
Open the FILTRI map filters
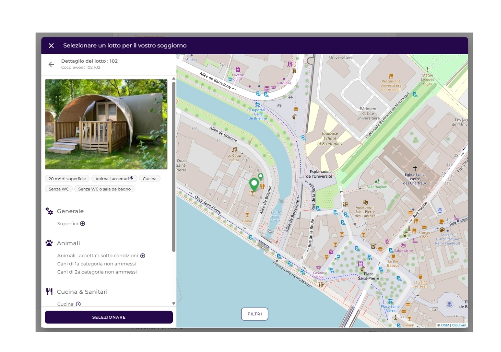[255, 314]
